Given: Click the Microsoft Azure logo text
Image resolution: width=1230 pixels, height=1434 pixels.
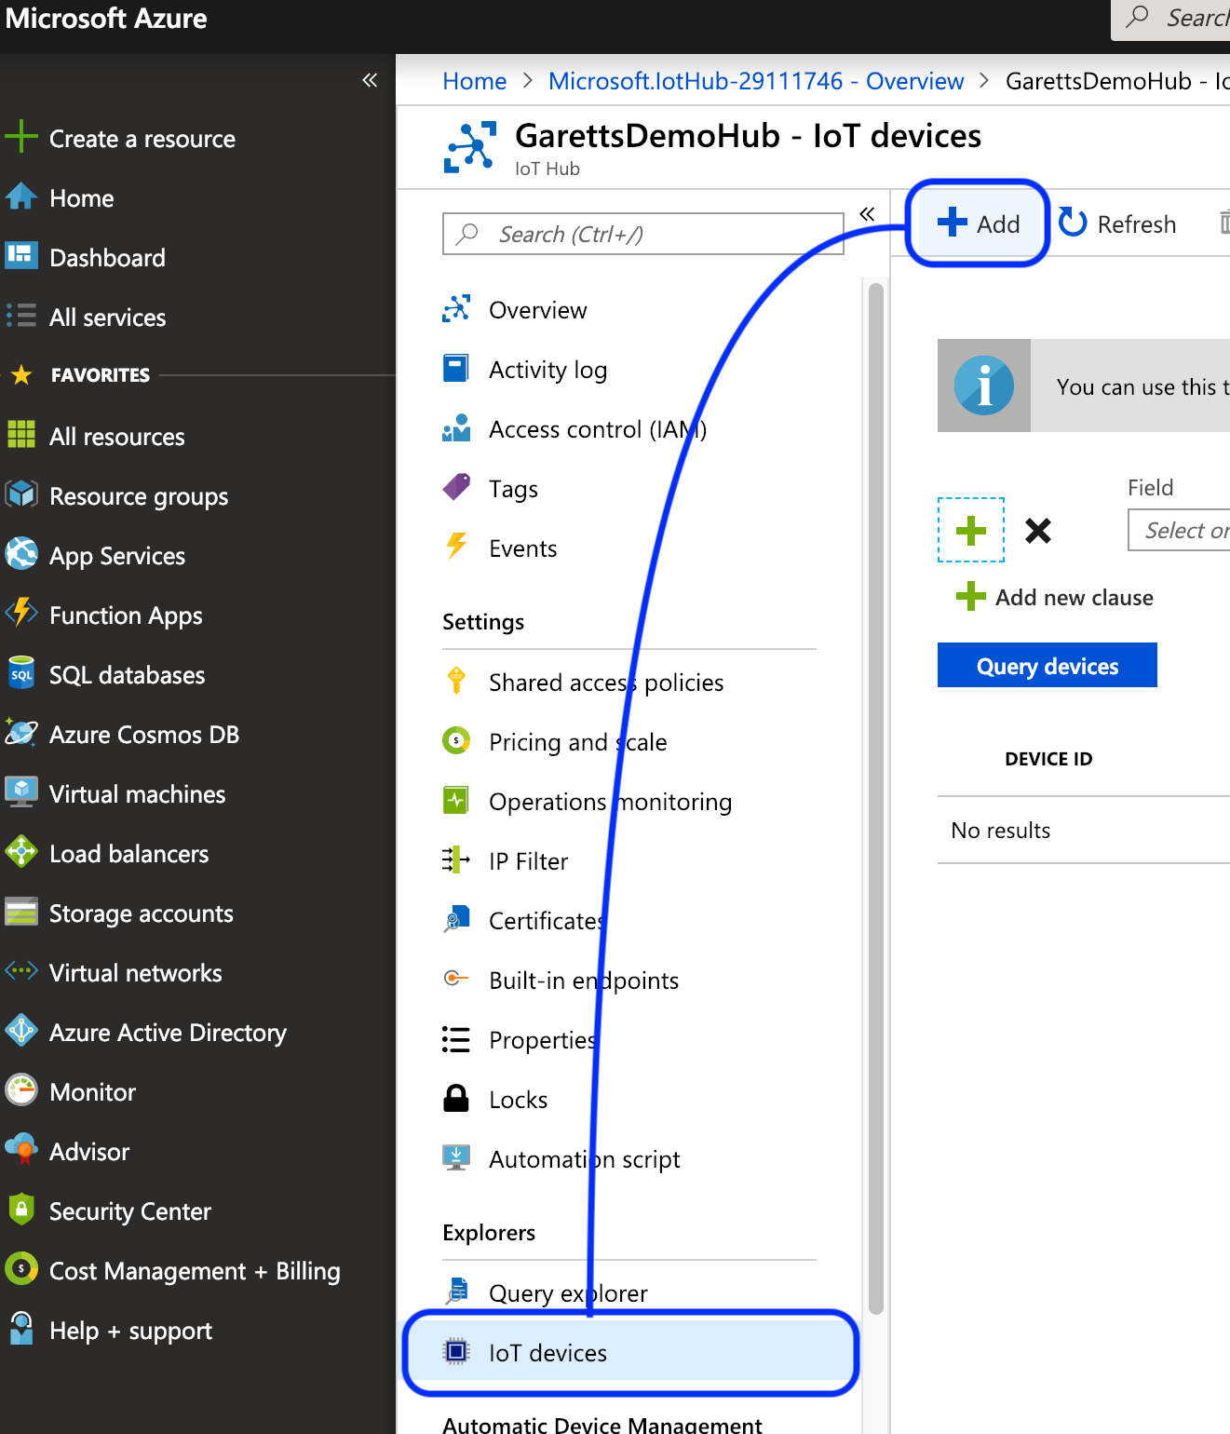Looking at the screenshot, I should 106,19.
